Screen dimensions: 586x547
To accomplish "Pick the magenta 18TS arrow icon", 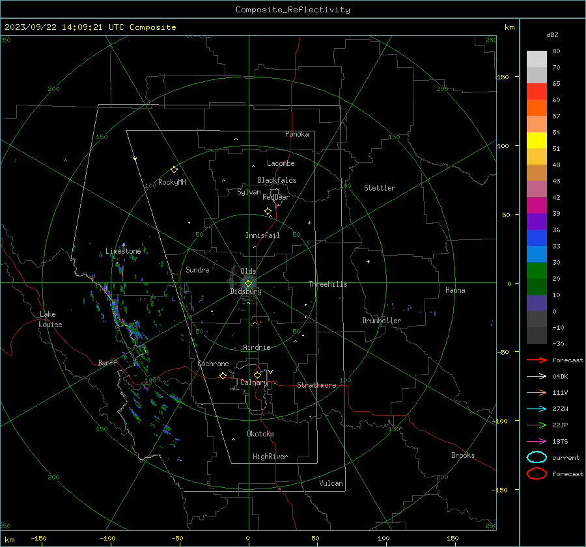I will tap(537, 442).
